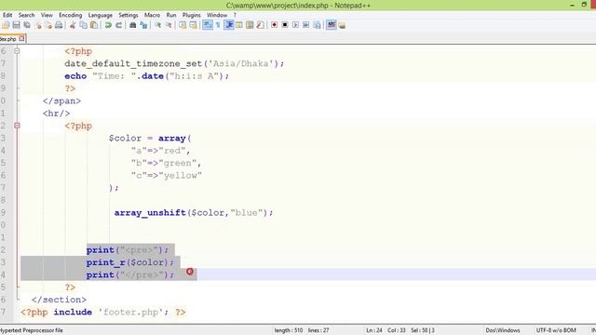Click the Copy toolbar icon

[83, 25]
